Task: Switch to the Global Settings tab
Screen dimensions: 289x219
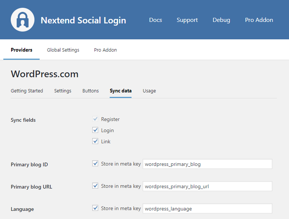Action: click(x=63, y=50)
